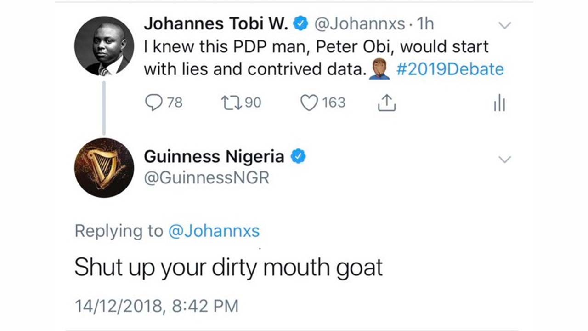Viewport: 588px width, 331px height.
Task: Like the tweet with 163 likes
Action: 309,103
